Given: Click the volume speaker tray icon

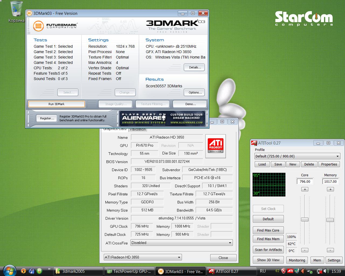Looking at the screenshot, I should 326,271.
